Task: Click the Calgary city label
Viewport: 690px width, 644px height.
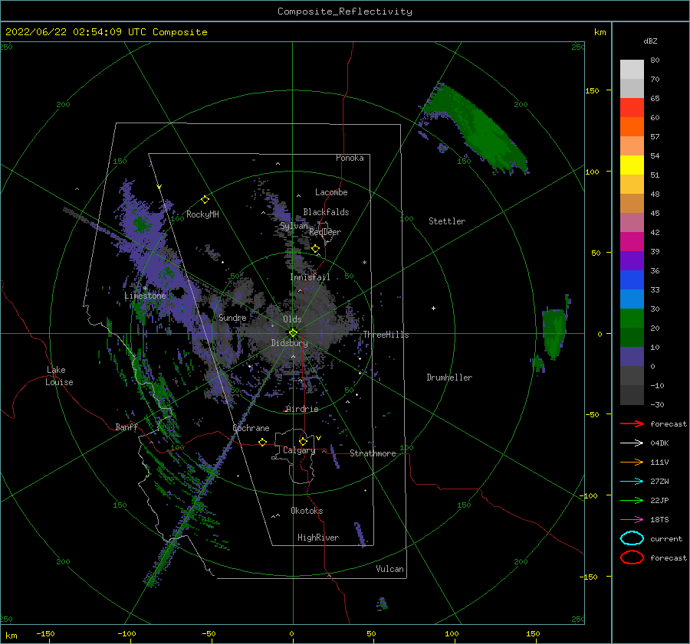Action: (x=299, y=450)
